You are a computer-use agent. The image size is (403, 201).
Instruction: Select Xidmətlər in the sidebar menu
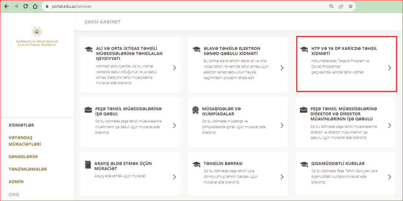(x=22, y=125)
